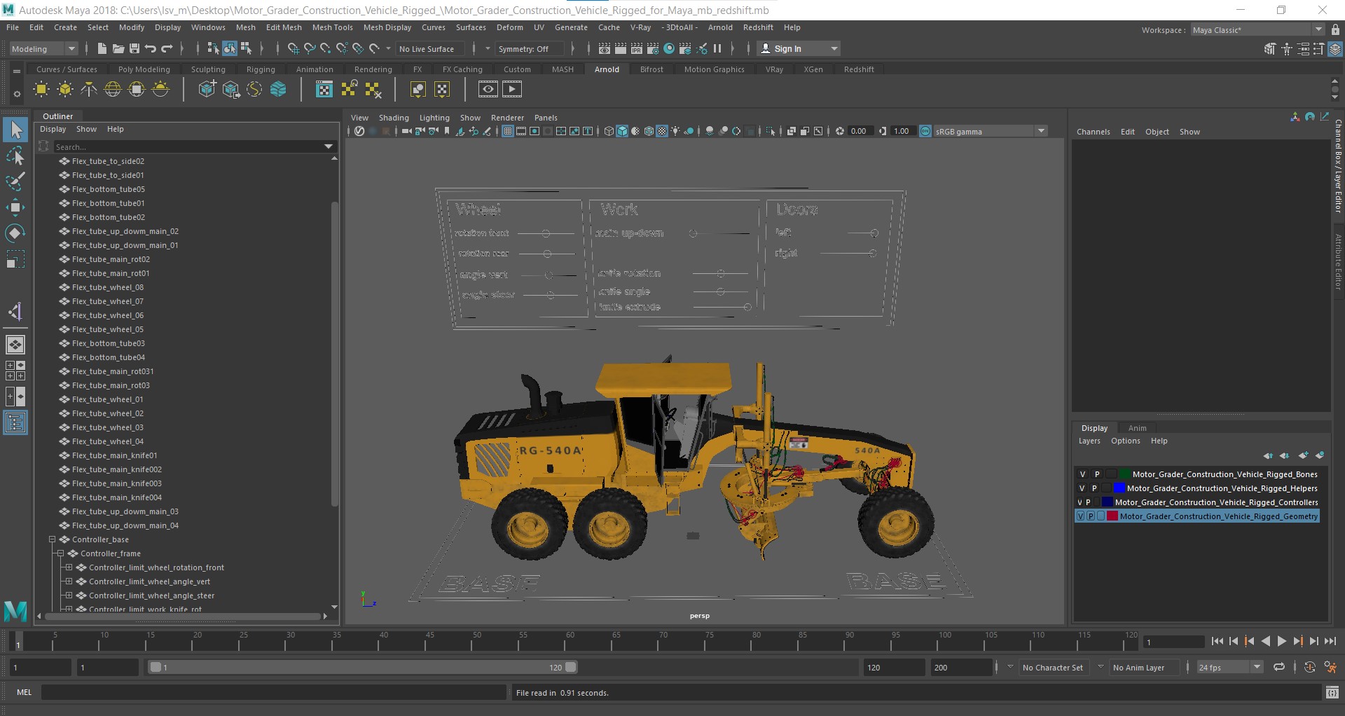Click the New scene icon

pyautogui.click(x=102, y=48)
